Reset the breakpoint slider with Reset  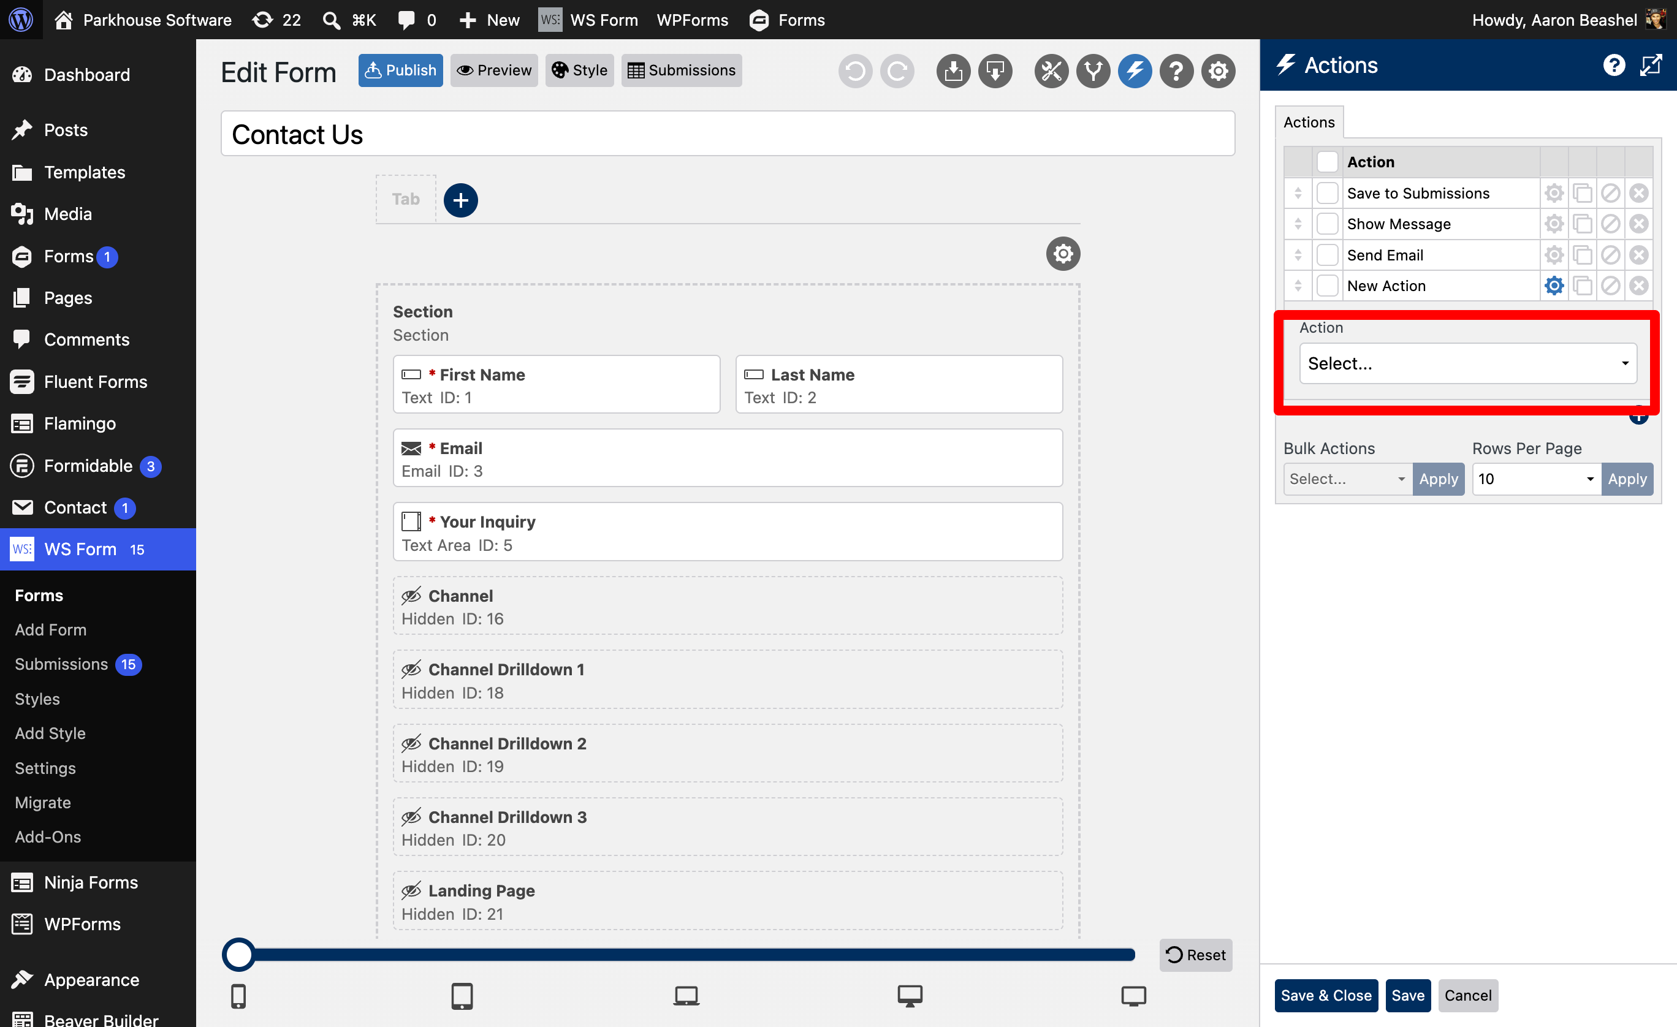click(x=1196, y=955)
